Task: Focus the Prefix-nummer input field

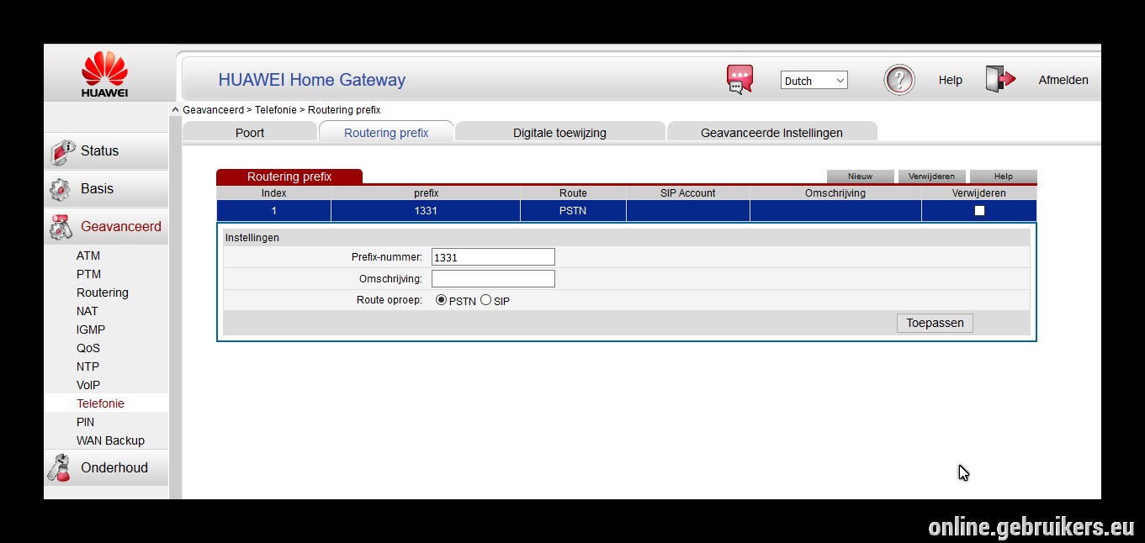Action: (493, 257)
